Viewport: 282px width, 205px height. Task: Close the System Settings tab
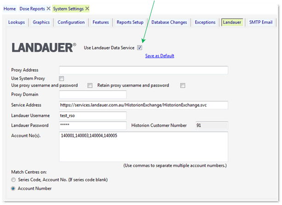tap(87, 8)
